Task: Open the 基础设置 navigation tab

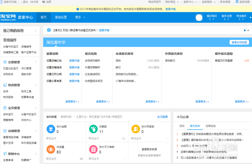Action: click(x=61, y=17)
